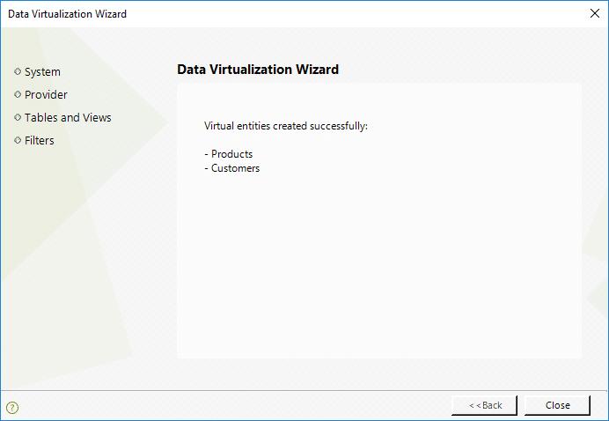Select the System step label
Screen dimensions: 609x421
point(42,72)
